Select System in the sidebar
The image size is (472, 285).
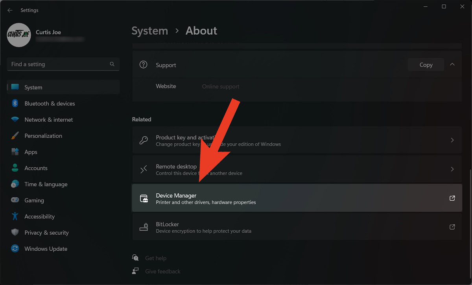click(33, 87)
